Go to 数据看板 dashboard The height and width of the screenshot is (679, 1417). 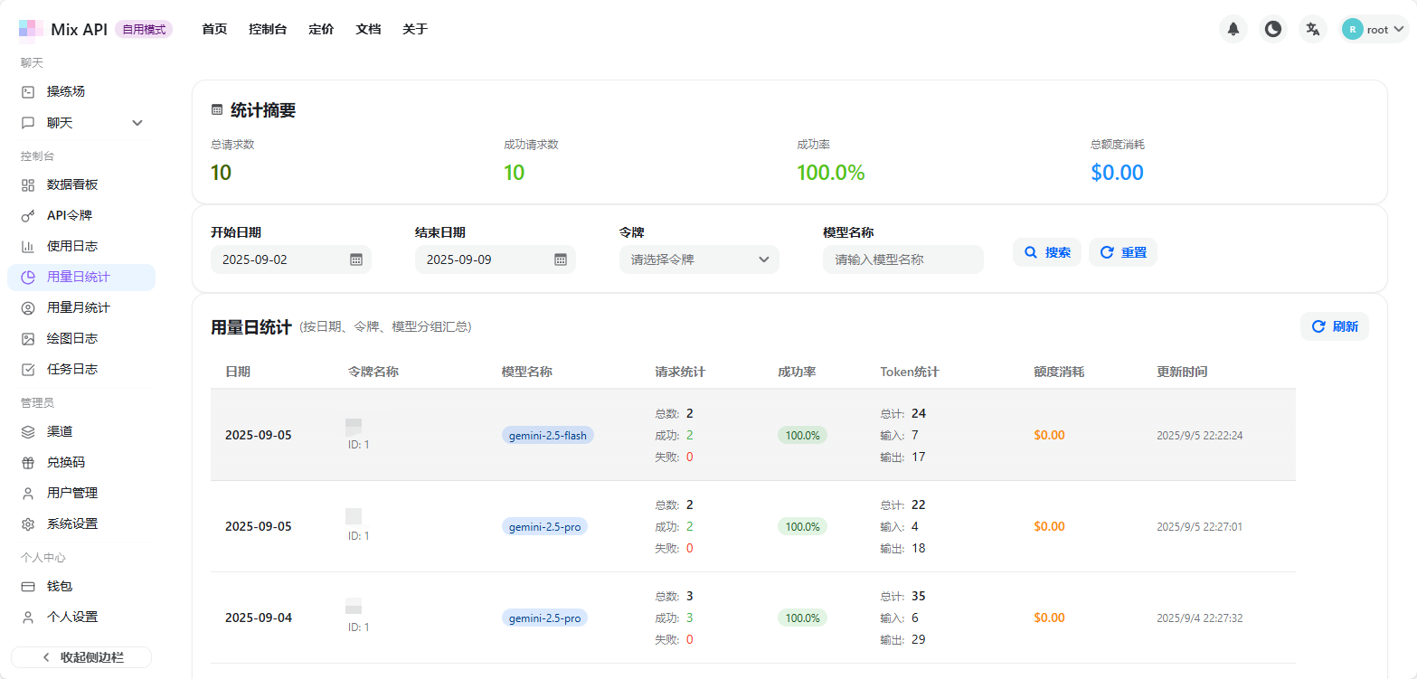pyautogui.click(x=71, y=184)
